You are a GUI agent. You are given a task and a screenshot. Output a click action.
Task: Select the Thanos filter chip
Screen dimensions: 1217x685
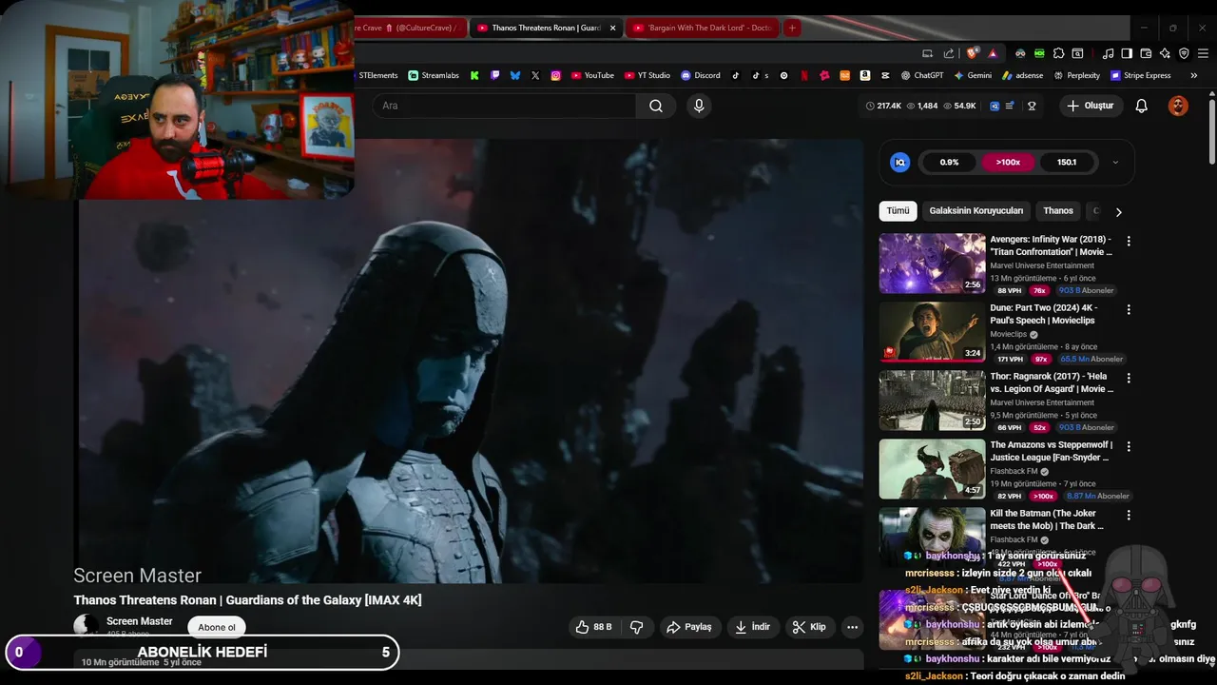point(1058,211)
